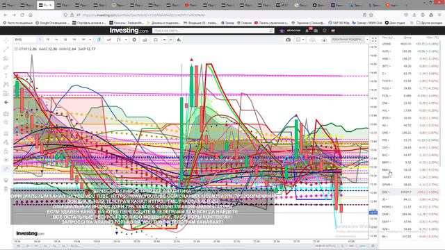Select the trend line drawing tool
Screen dimensions: 445x250
(x=6, y=49)
